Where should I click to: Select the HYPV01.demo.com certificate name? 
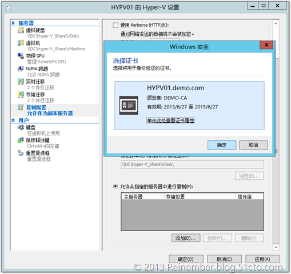176,88
